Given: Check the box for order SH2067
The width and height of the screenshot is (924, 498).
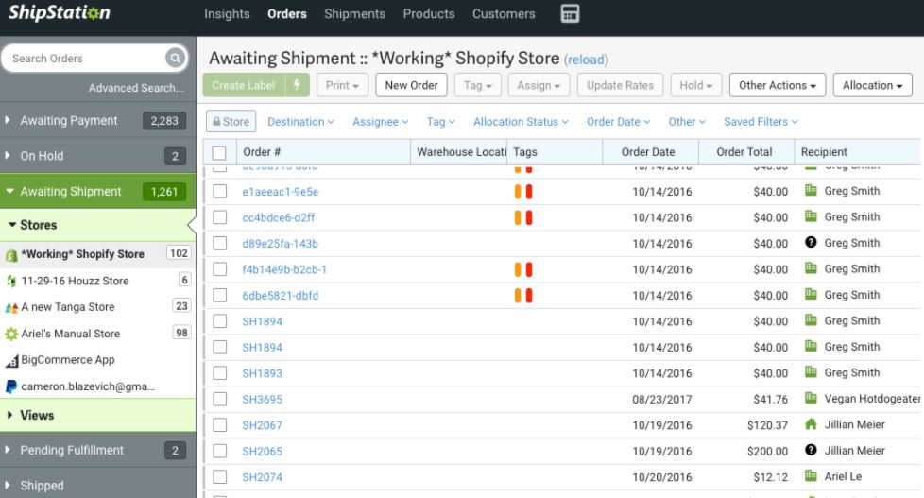Looking at the screenshot, I should [220, 425].
